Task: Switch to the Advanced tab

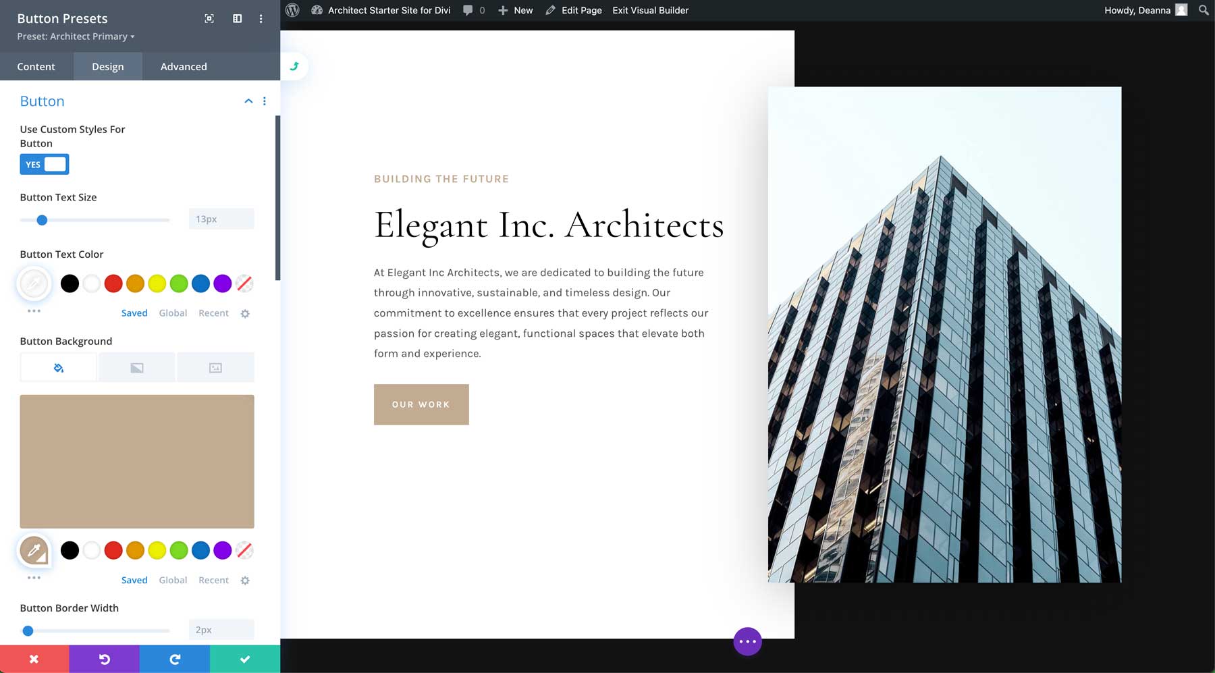Action: pyautogui.click(x=183, y=66)
